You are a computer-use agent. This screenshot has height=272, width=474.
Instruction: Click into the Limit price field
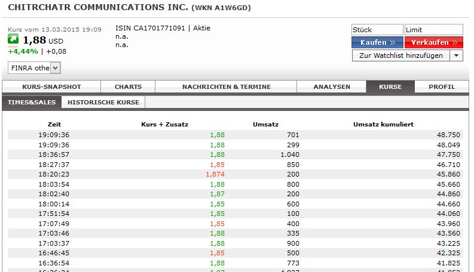(433, 30)
